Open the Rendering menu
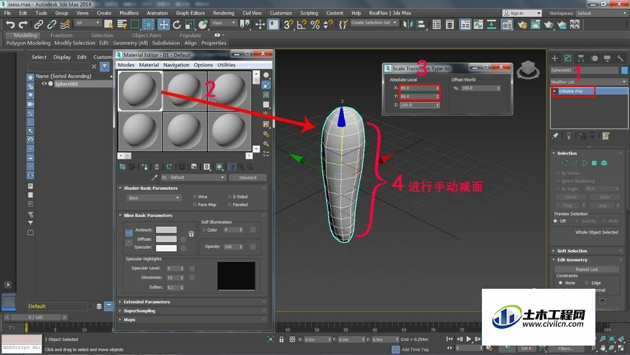630x355 pixels. click(x=224, y=13)
